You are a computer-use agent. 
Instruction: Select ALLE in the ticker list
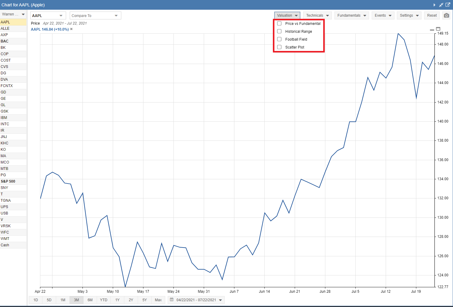(x=13, y=29)
